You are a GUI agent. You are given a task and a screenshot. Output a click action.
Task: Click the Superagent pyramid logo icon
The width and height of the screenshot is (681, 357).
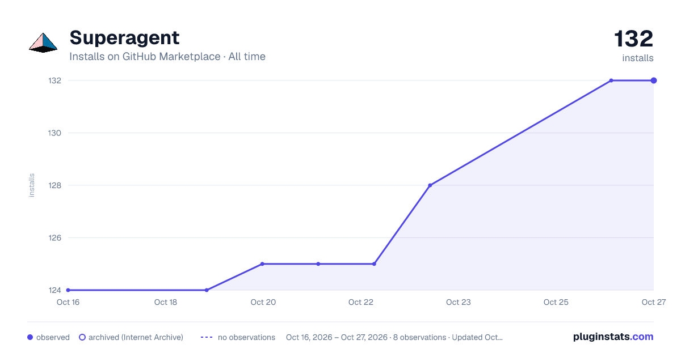pyautogui.click(x=43, y=42)
